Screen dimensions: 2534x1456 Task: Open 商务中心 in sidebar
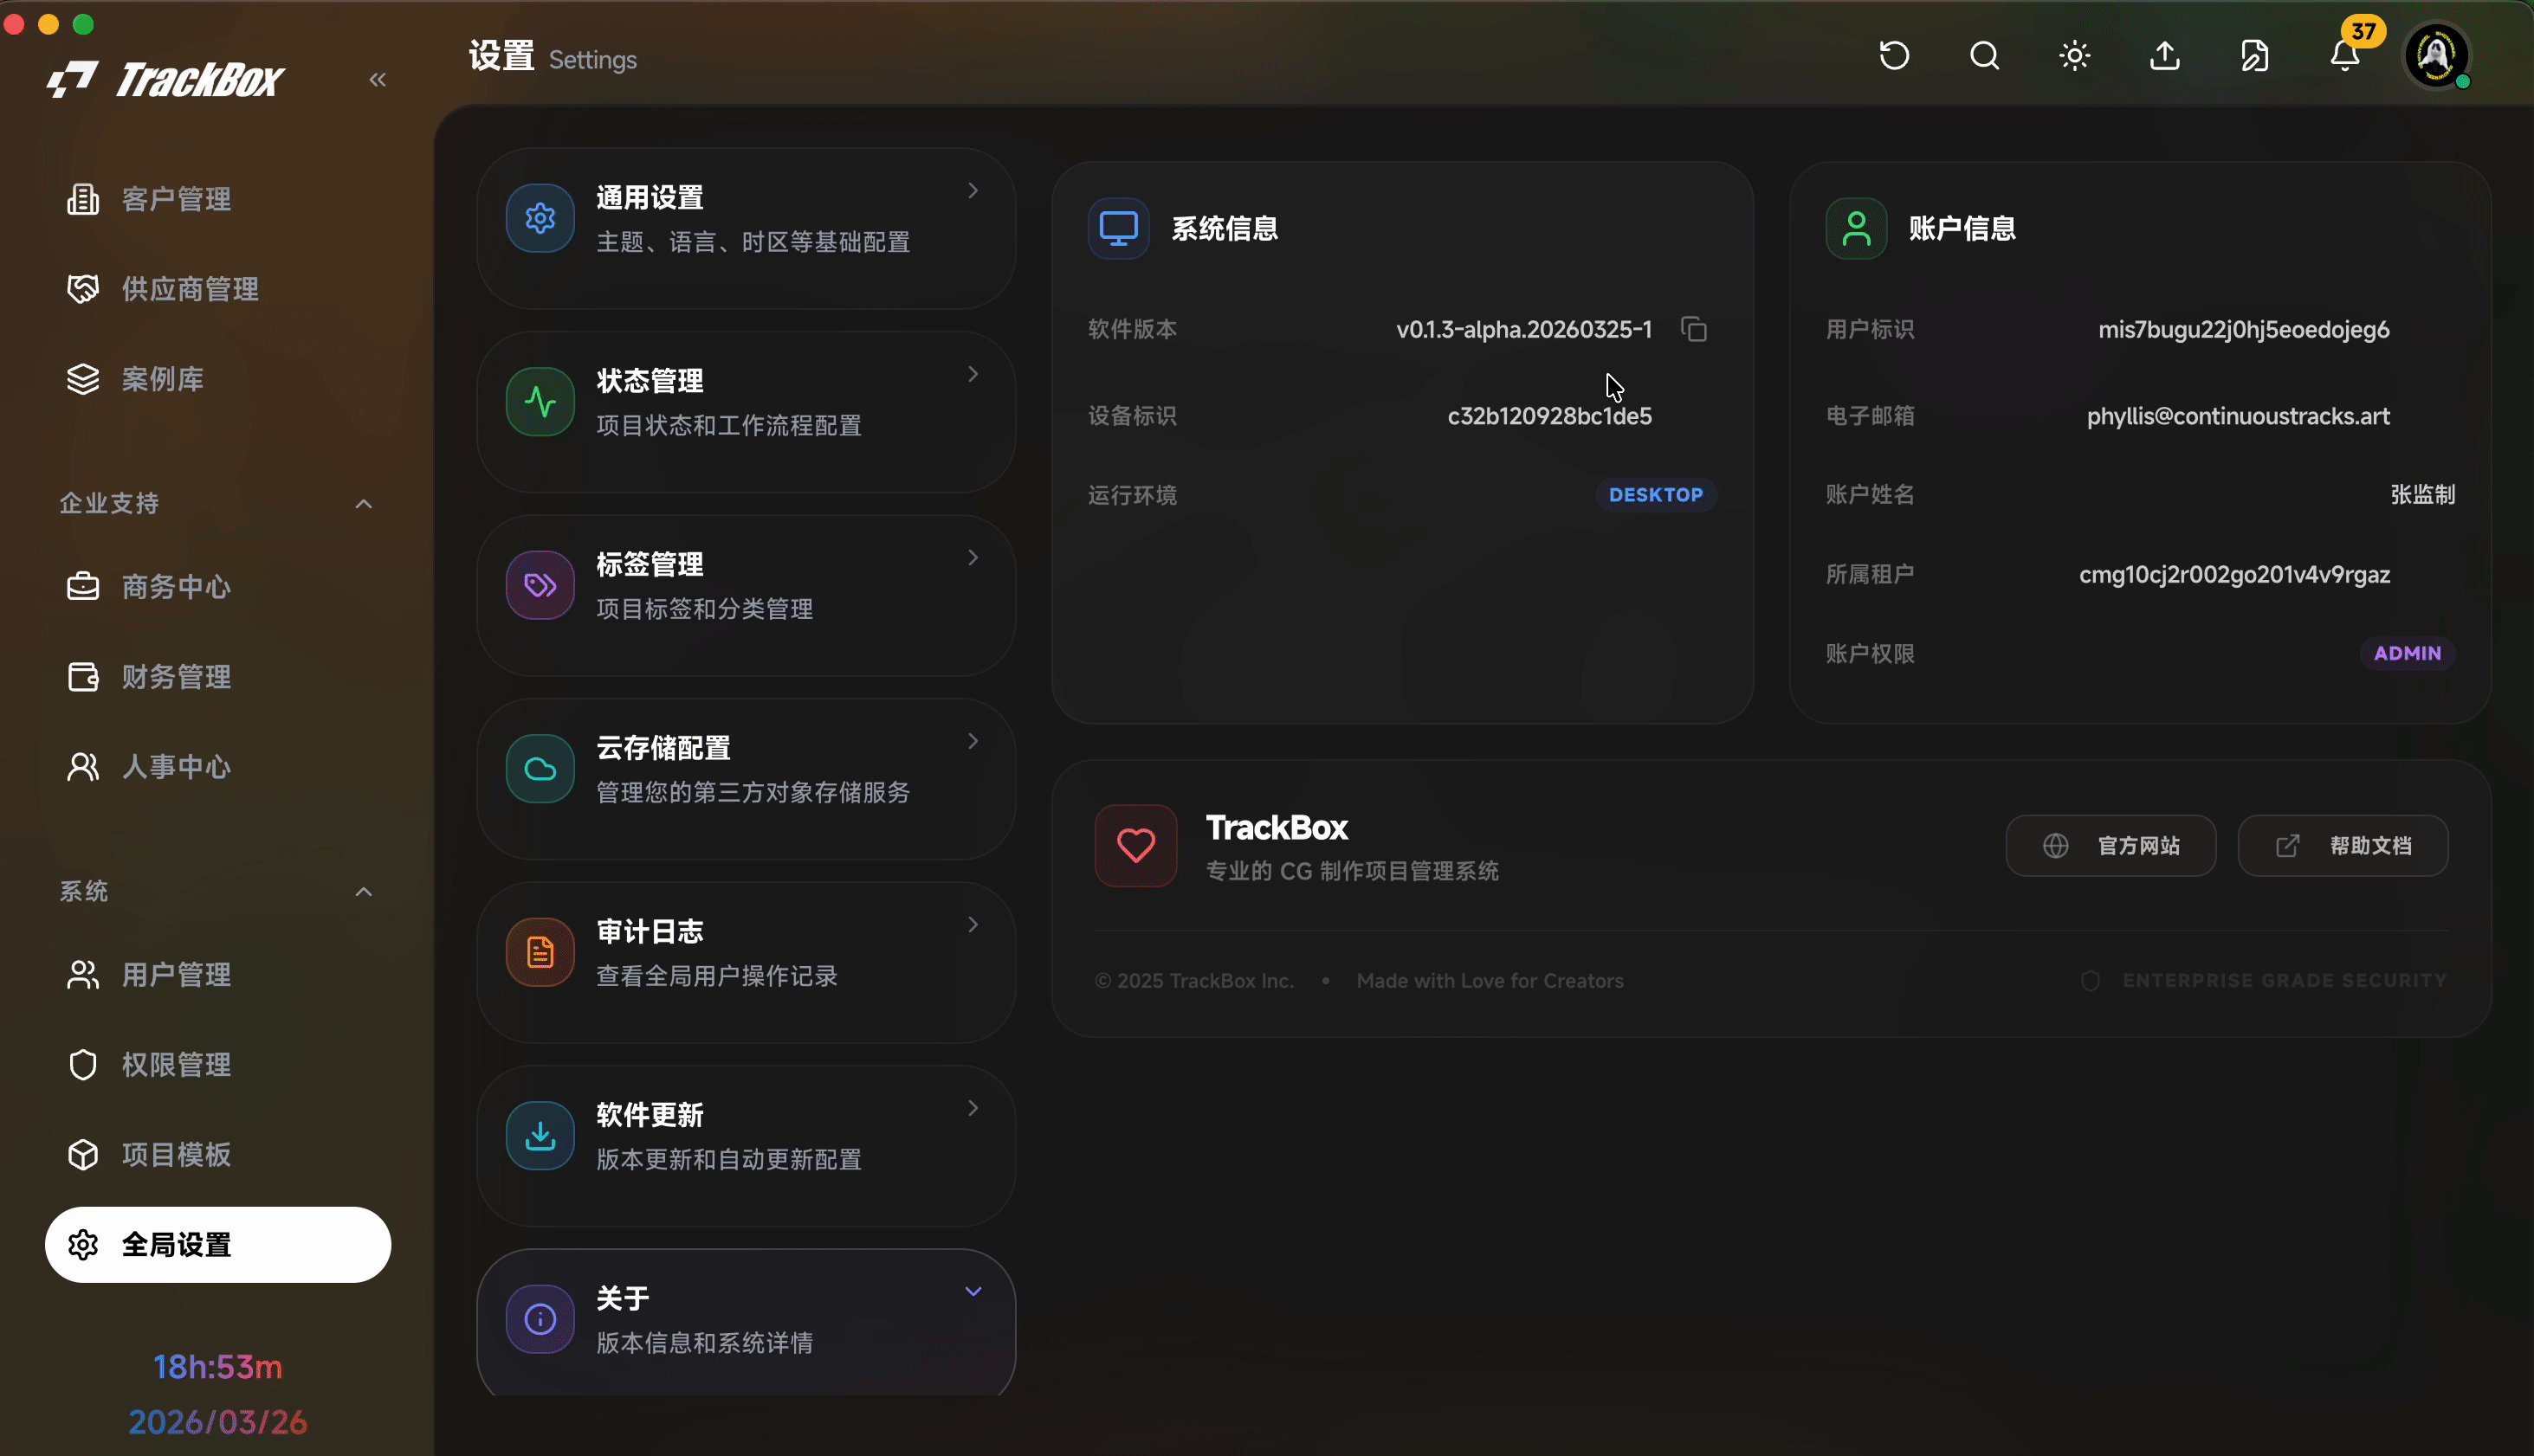click(x=218, y=587)
